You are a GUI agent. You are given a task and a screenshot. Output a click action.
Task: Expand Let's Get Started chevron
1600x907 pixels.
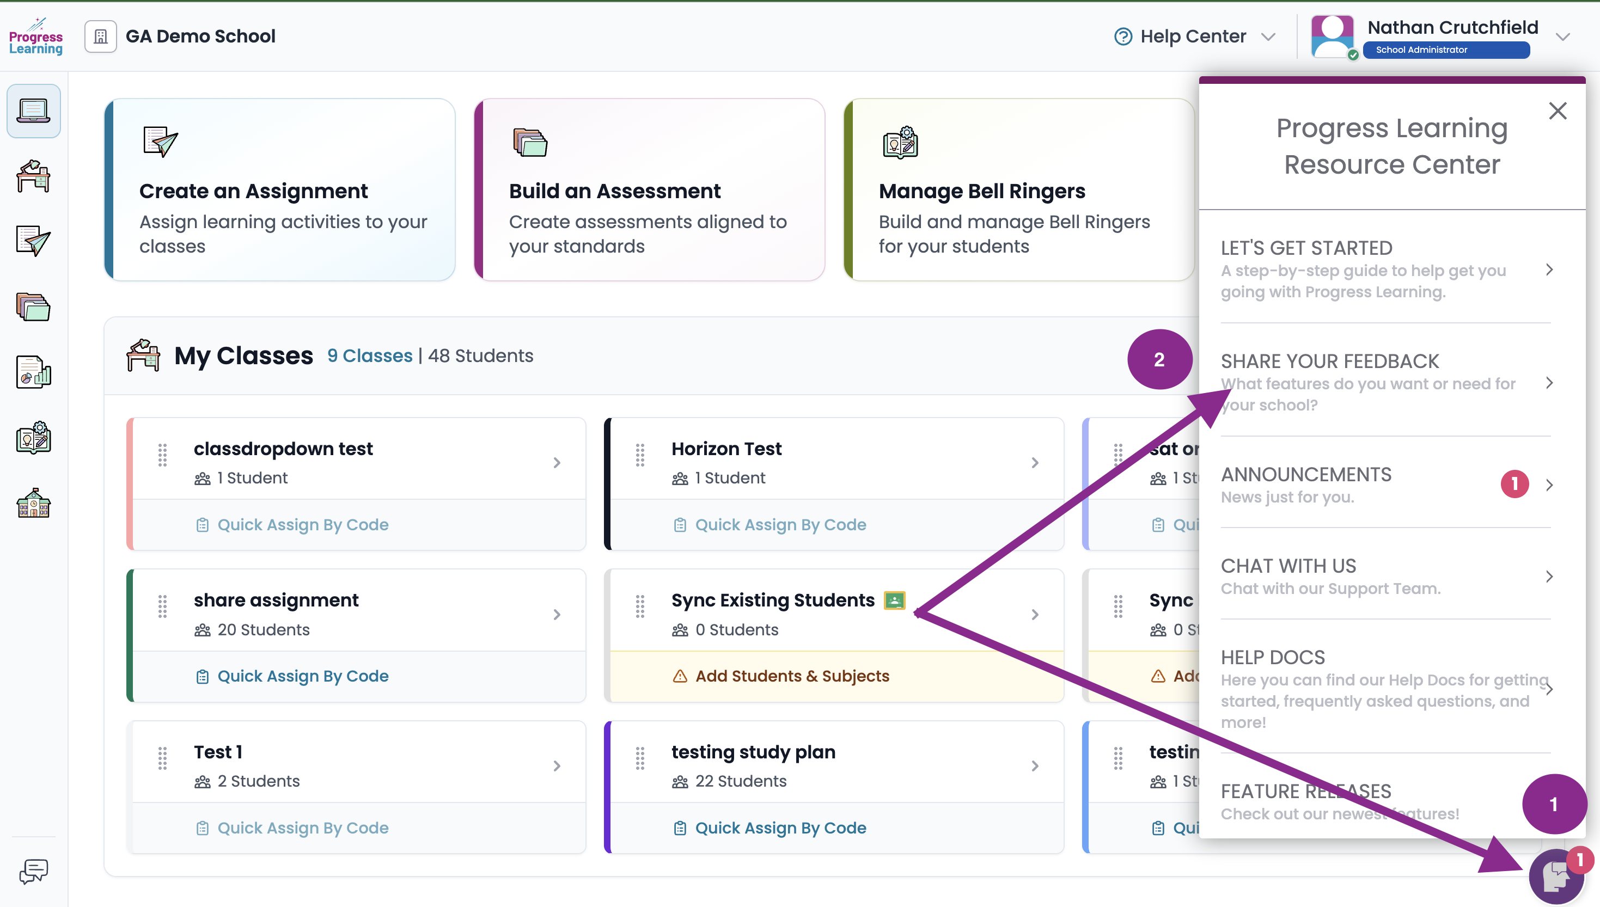(x=1549, y=269)
